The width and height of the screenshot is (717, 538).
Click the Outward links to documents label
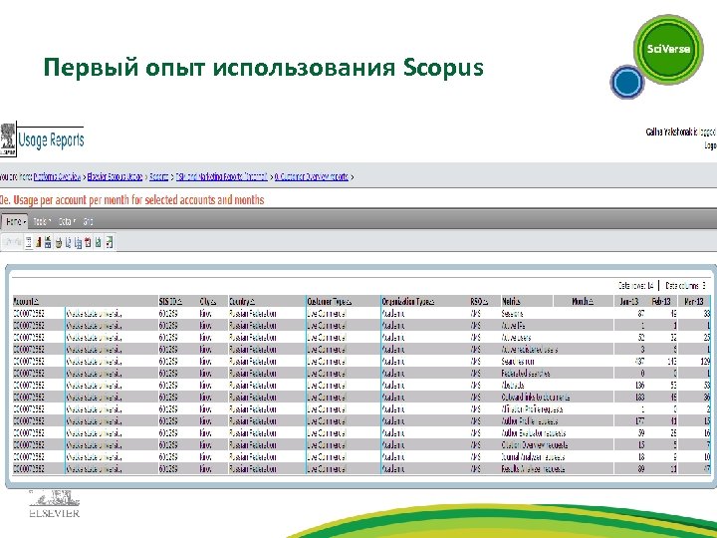(x=536, y=398)
